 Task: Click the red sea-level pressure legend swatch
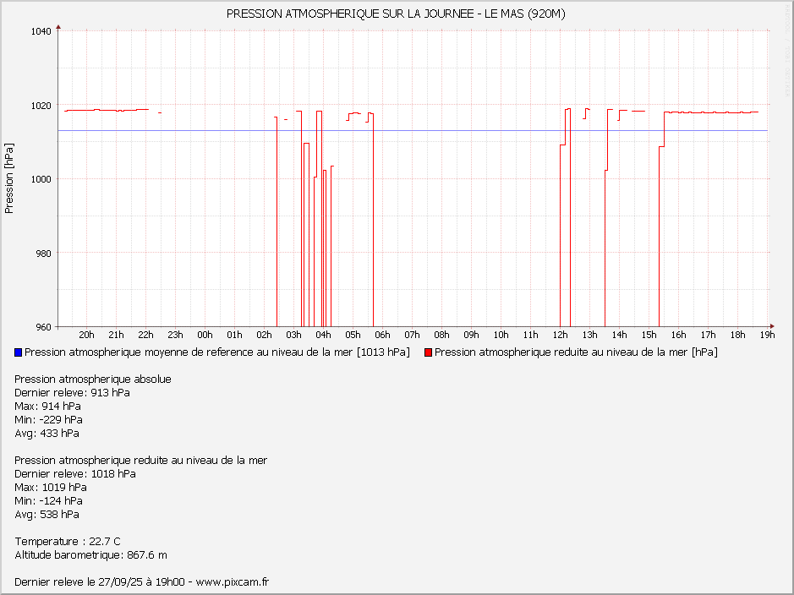(x=429, y=352)
